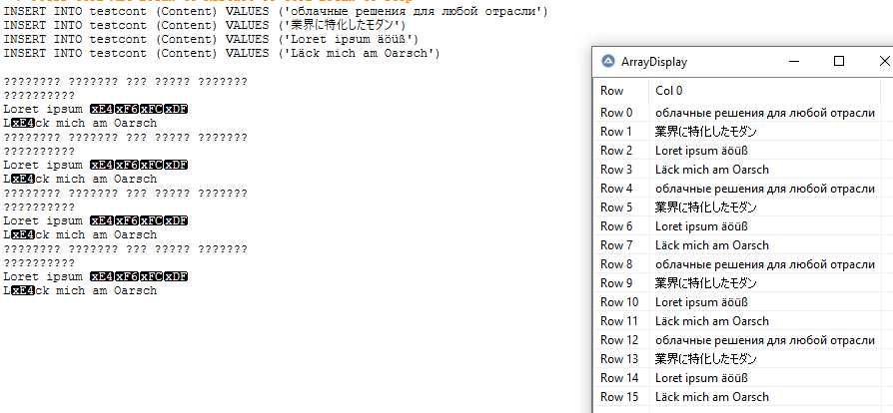Click the INSERT line containing Cyrillic text
The width and height of the screenshot is (893, 413).
pos(276,11)
